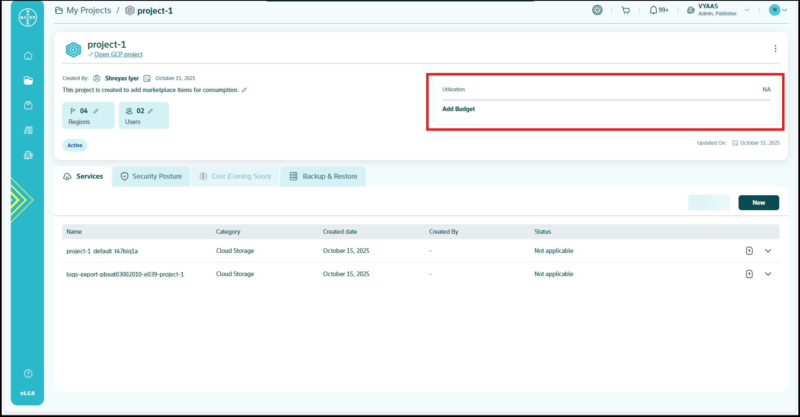Image resolution: width=800 pixels, height=417 pixels.
Task: Switch to the Security Posture tab
Action: (152, 177)
